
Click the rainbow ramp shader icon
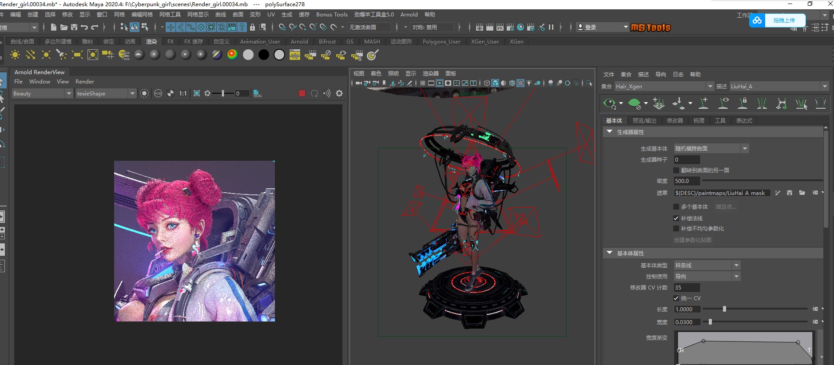coord(232,55)
